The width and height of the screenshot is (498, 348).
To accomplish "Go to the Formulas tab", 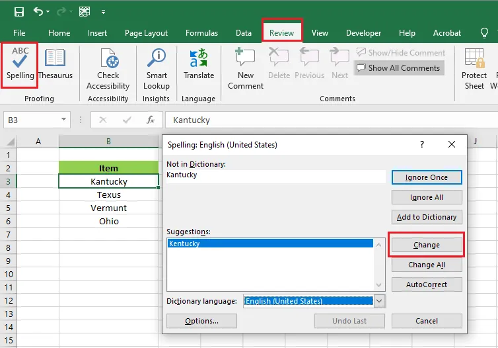I will (x=201, y=33).
